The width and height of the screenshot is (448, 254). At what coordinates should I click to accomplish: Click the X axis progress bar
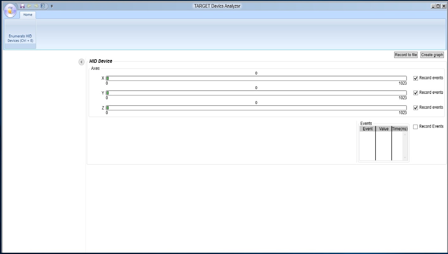(x=256, y=78)
